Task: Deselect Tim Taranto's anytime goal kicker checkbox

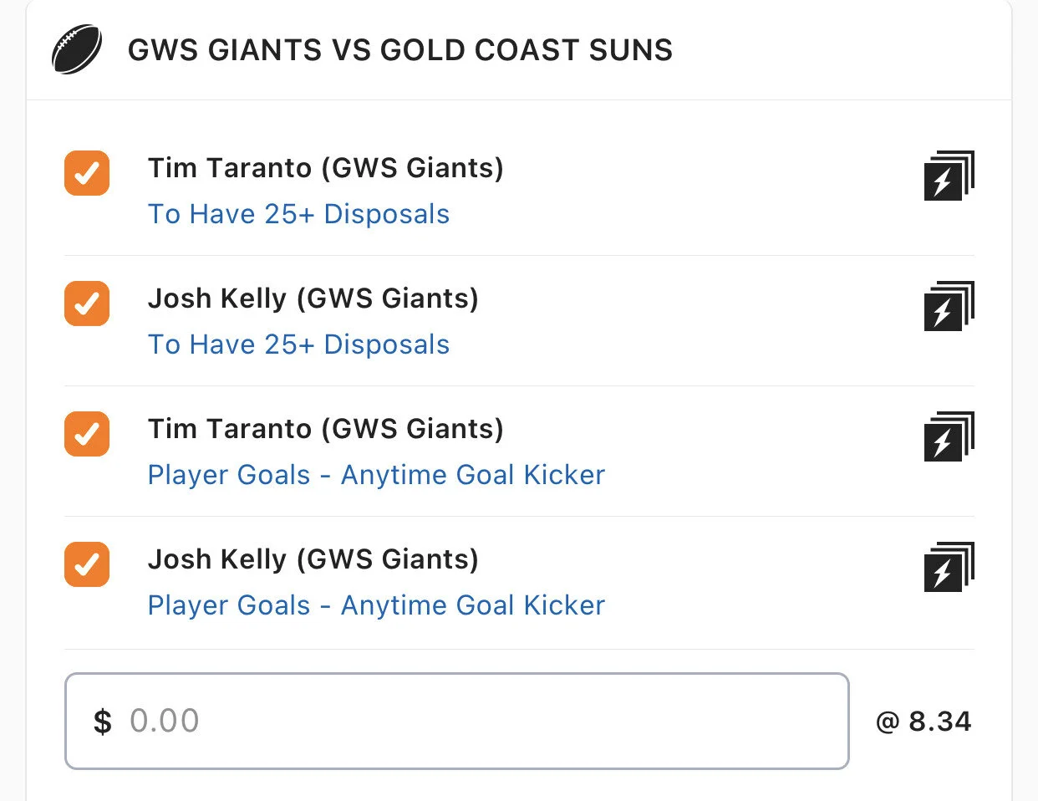Action: 87,434
